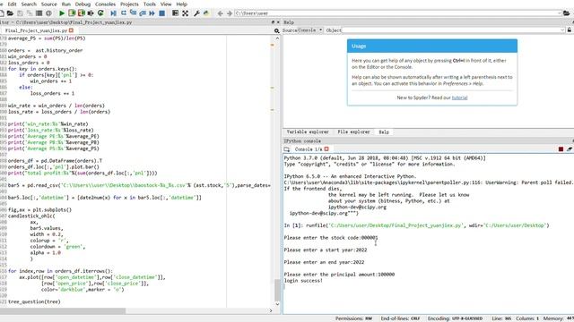Image resolution: width=574 pixels, height=322 pixels.
Task: Stop debugging square icon
Action: (x=161, y=13)
